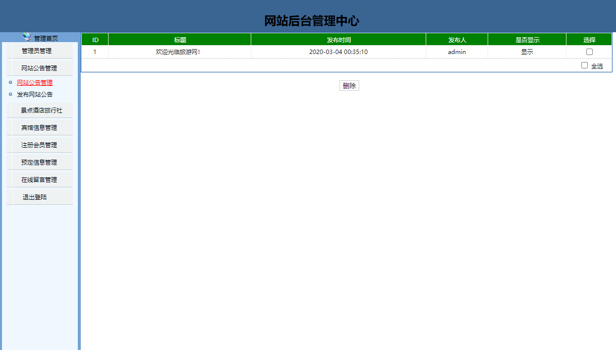Click the 删除 delete button
This screenshot has width=616, height=350.
pos(349,85)
